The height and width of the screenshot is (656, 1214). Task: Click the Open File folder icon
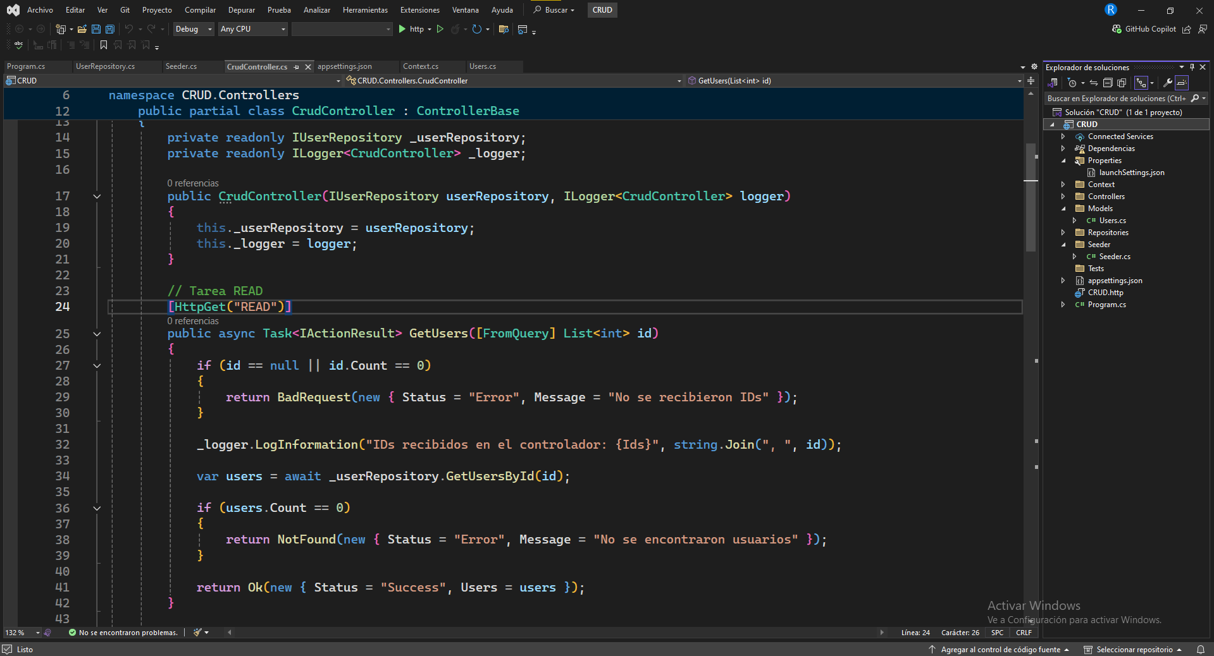point(82,29)
